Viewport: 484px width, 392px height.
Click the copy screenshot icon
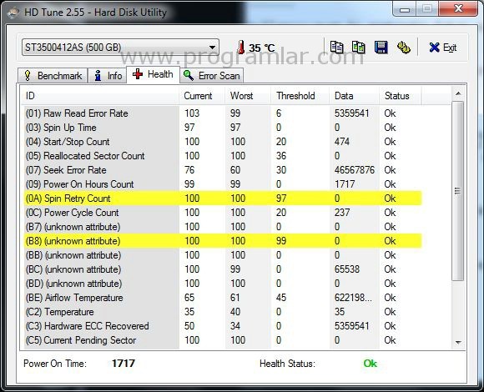[359, 48]
